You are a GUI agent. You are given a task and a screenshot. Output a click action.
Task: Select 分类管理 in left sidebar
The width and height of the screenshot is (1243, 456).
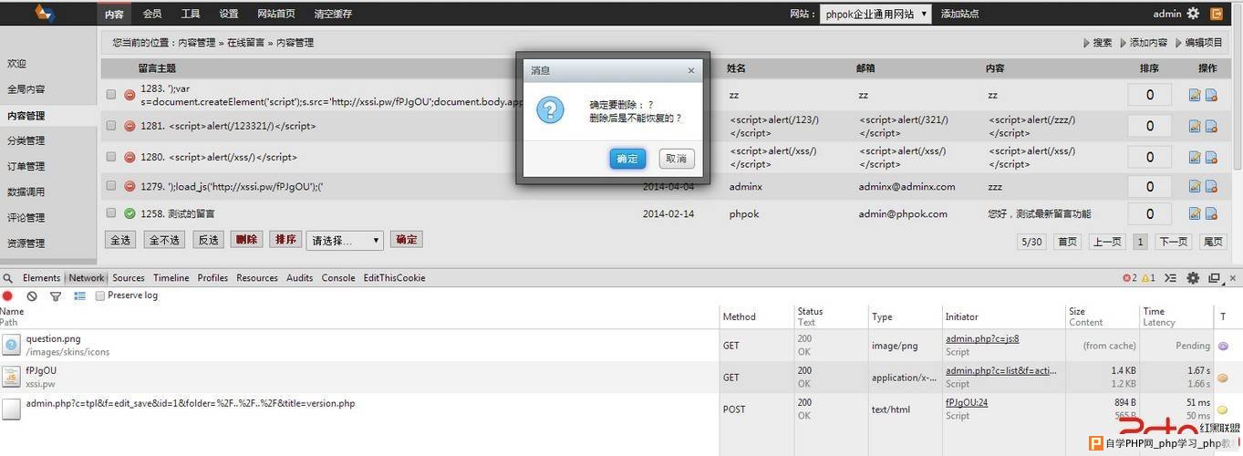tap(26, 141)
